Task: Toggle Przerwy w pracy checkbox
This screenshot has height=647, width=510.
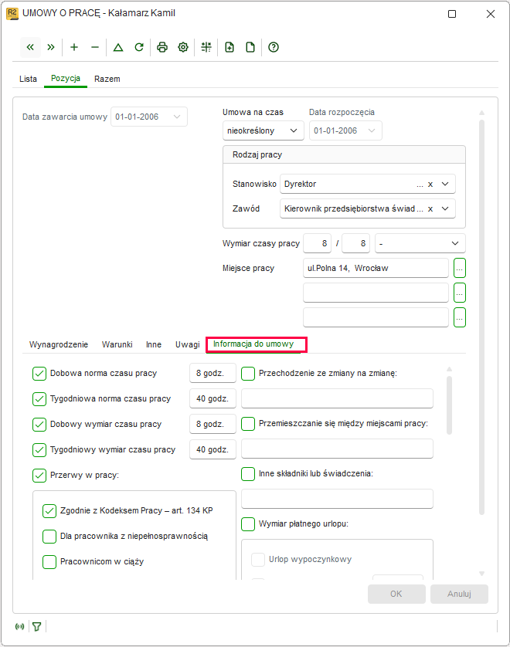Action: [39, 476]
